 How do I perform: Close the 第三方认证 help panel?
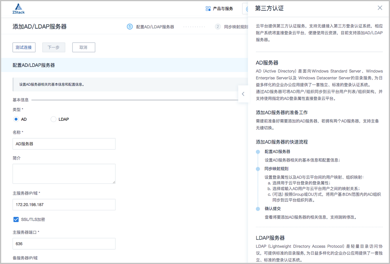click(x=380, y=8)
